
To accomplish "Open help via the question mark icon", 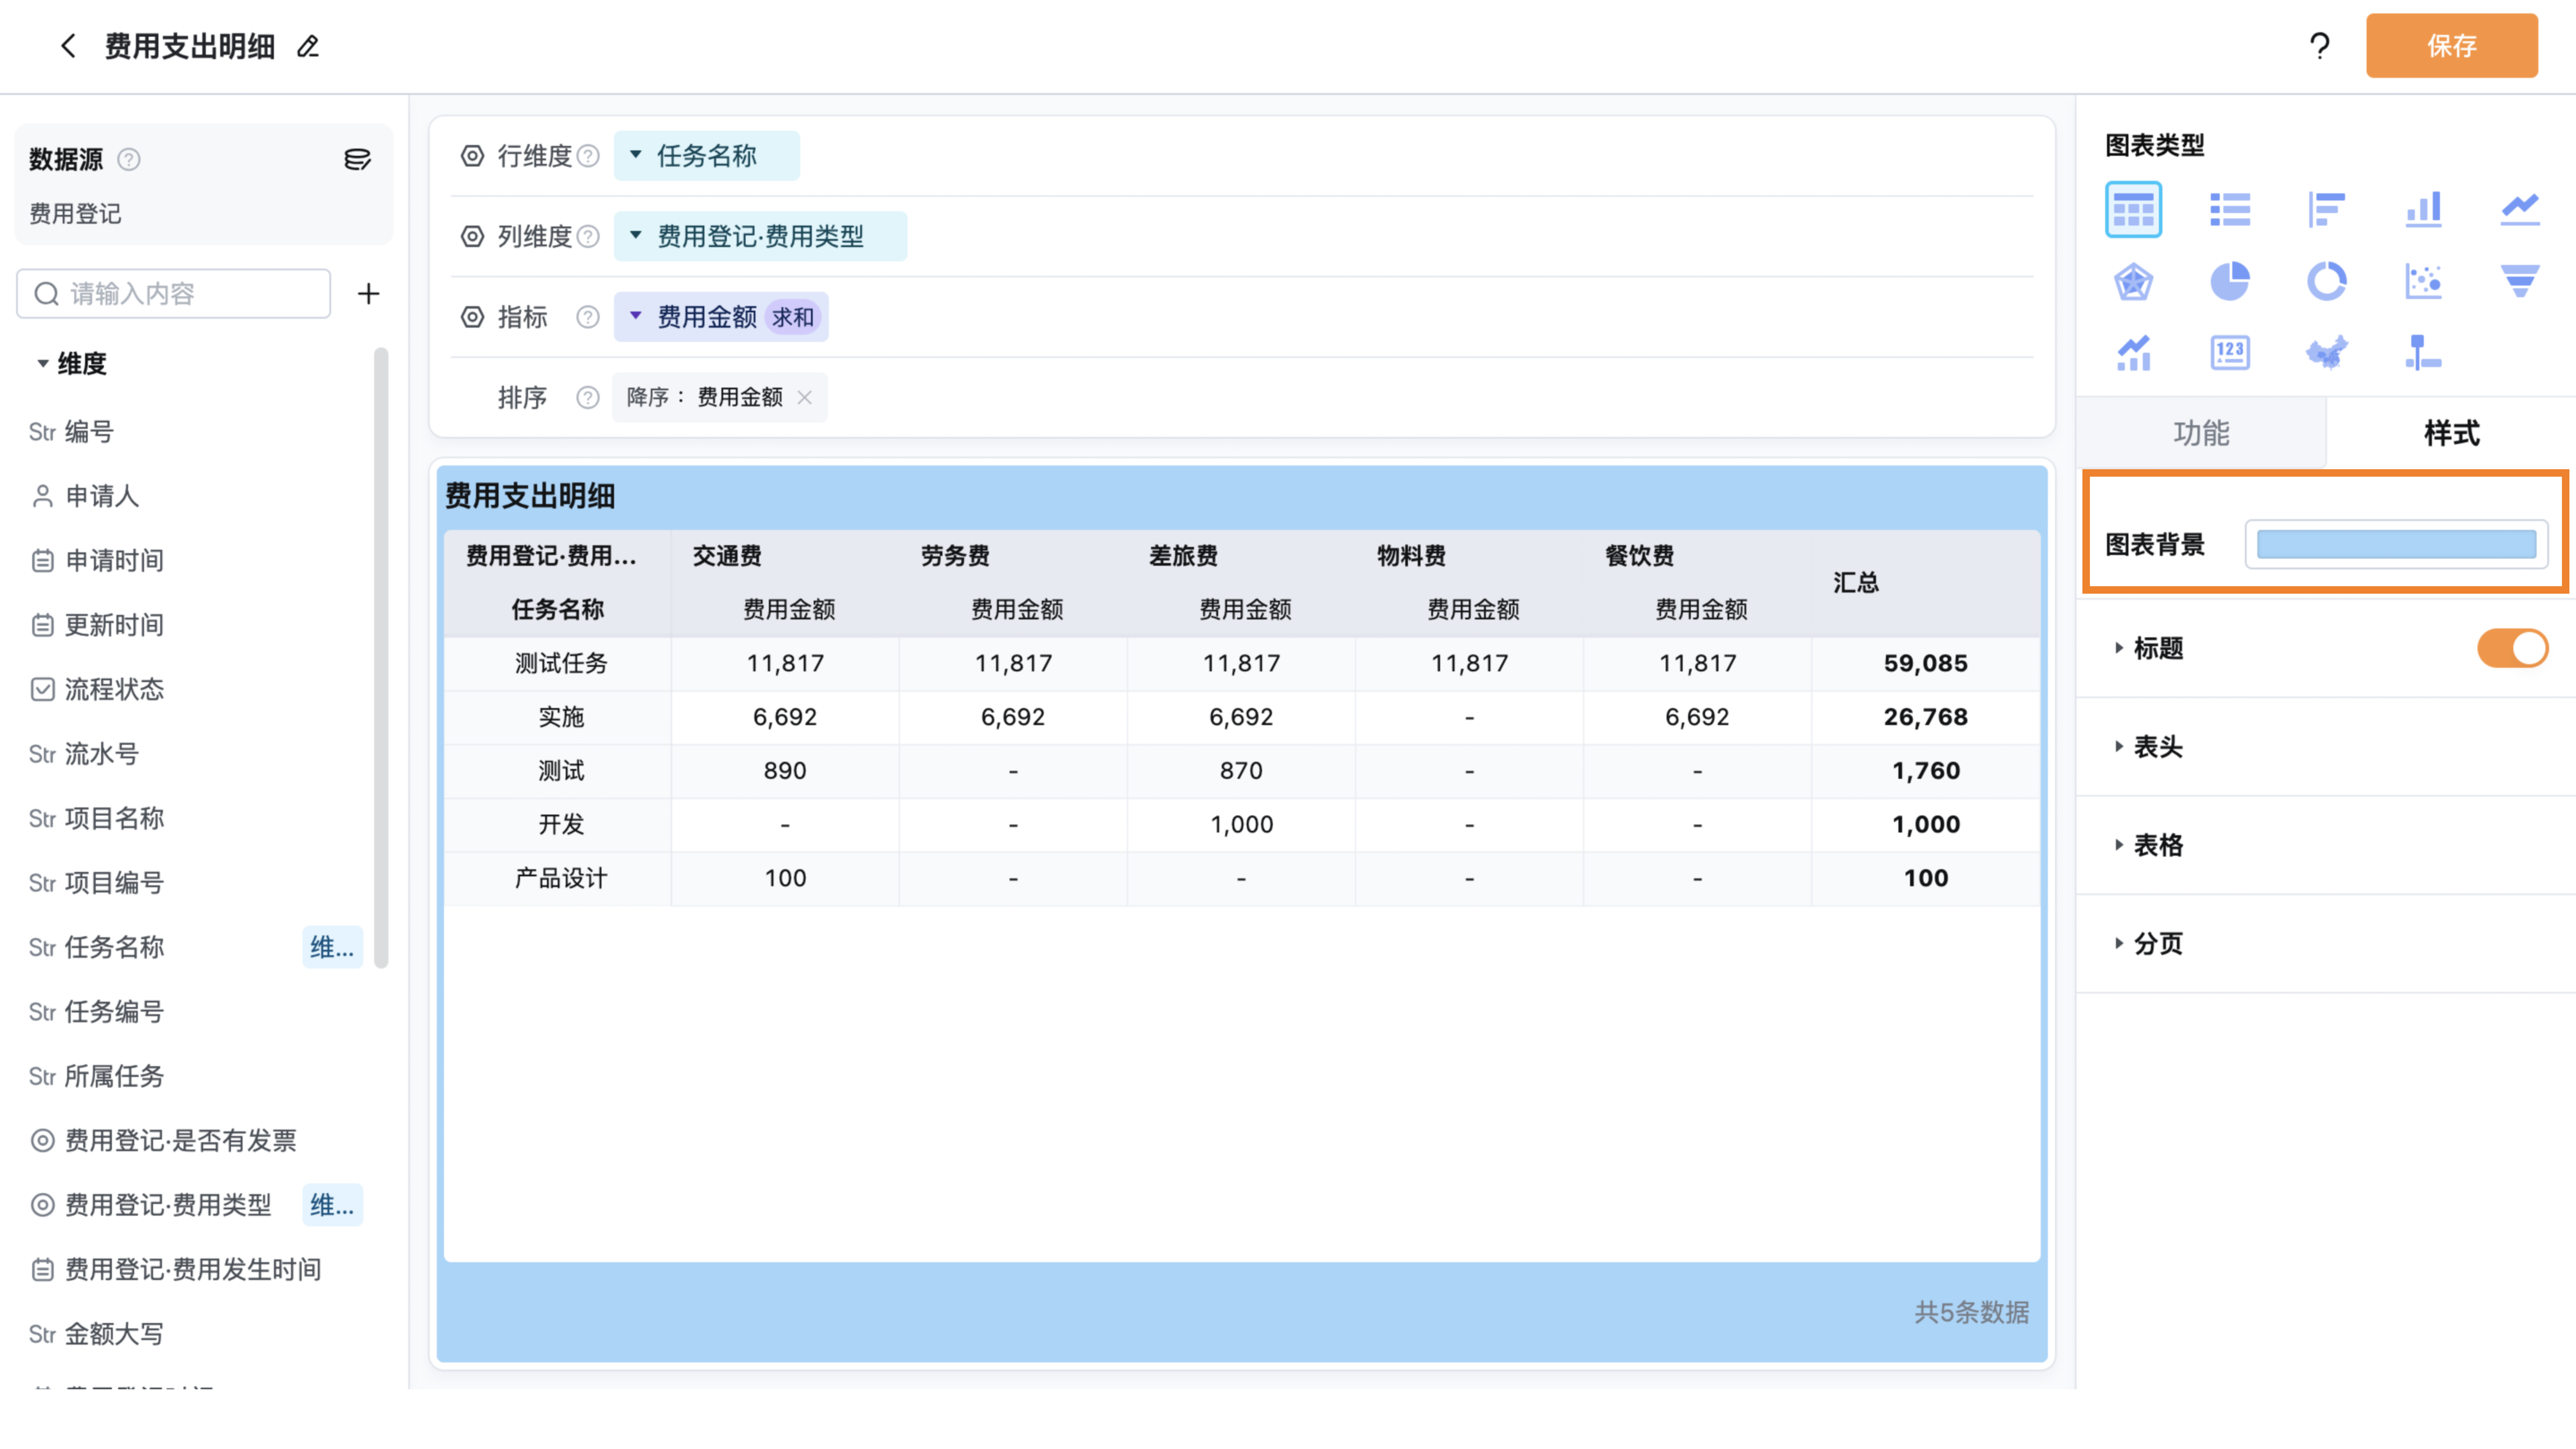I will tap(2320, 46).
